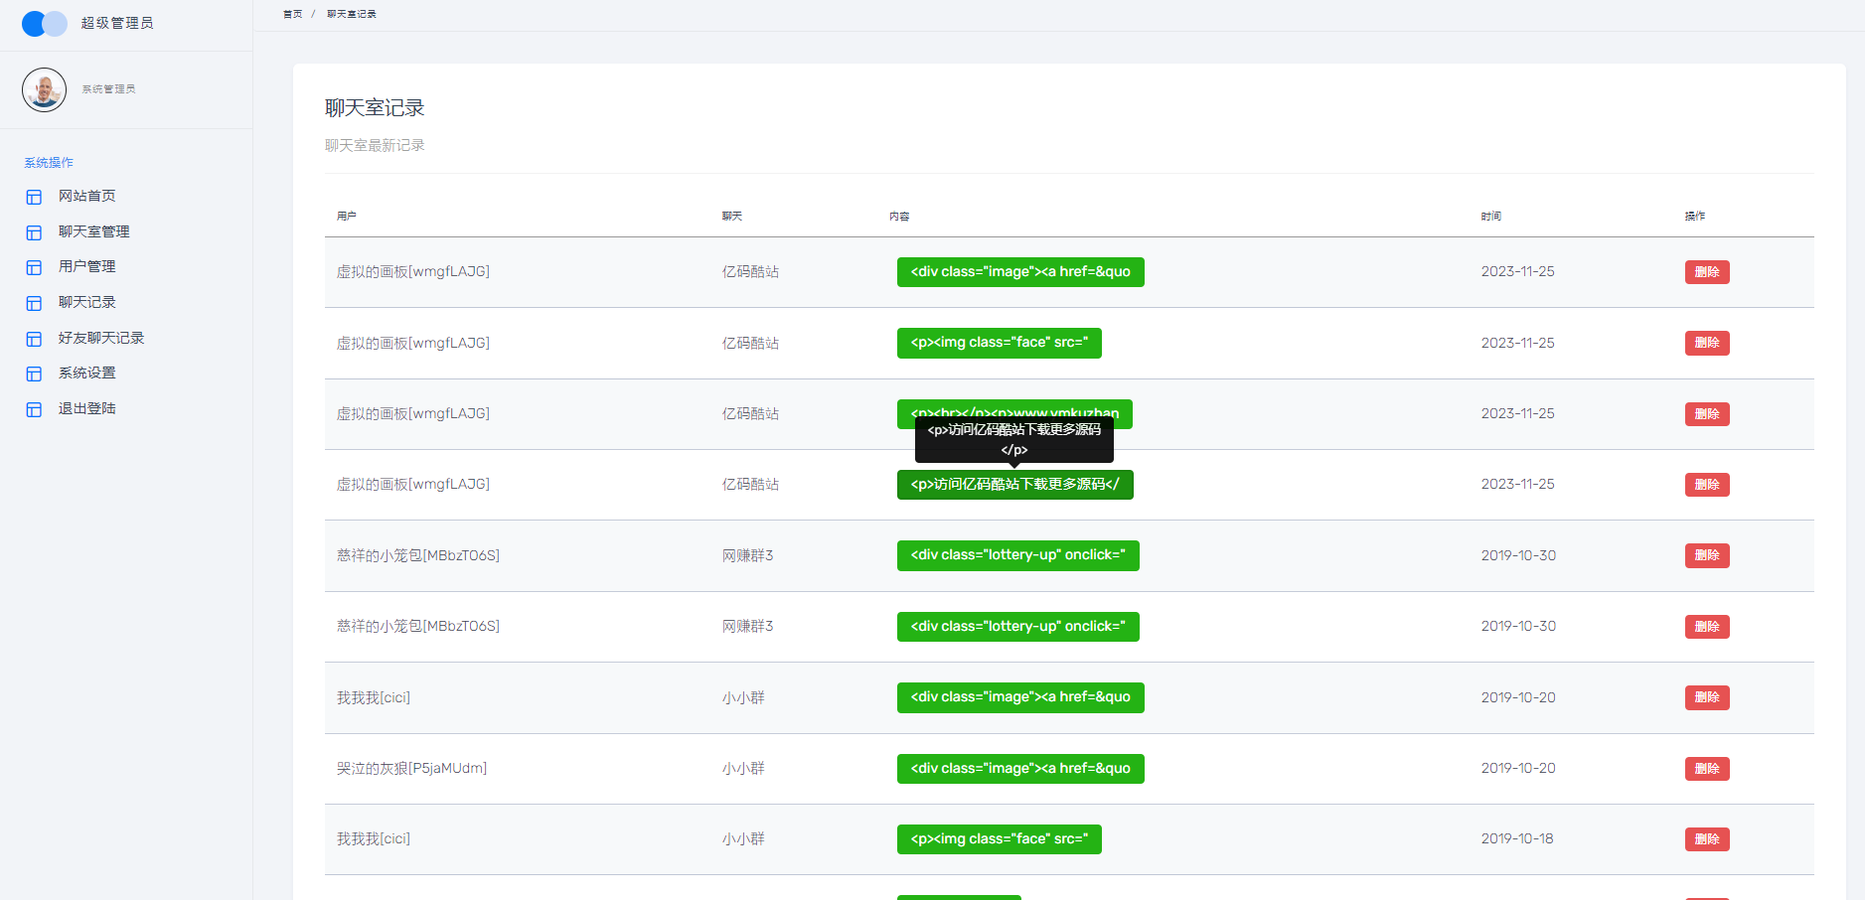Click the 时间 column header
The width and height of the screenshot is (1865, 900).
(1490, 216)
